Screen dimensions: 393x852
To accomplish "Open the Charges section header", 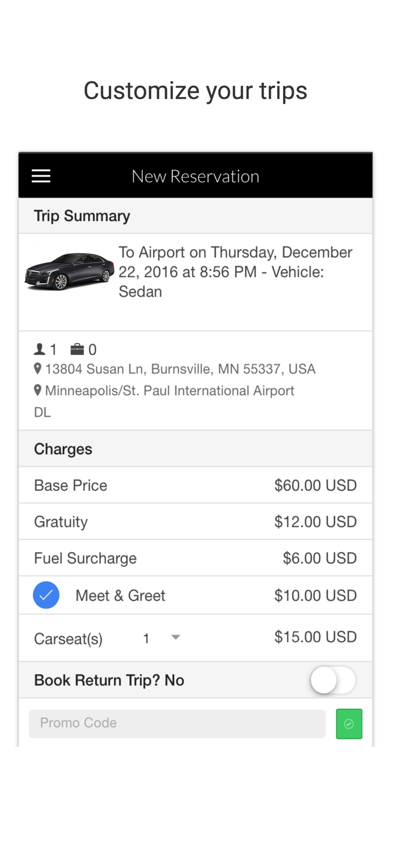I will pos(63,449).
